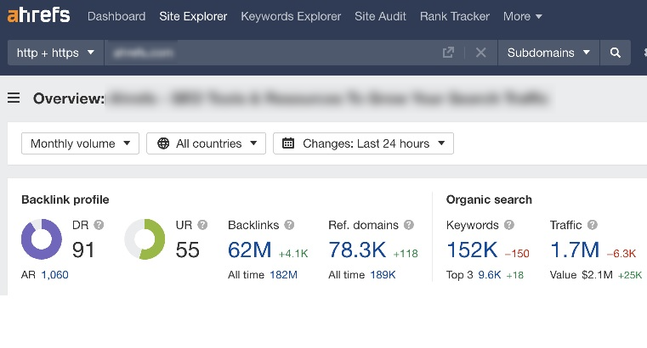The image size is (647, 348).
Task: Open the 152K keywords link
Action: 473,250
